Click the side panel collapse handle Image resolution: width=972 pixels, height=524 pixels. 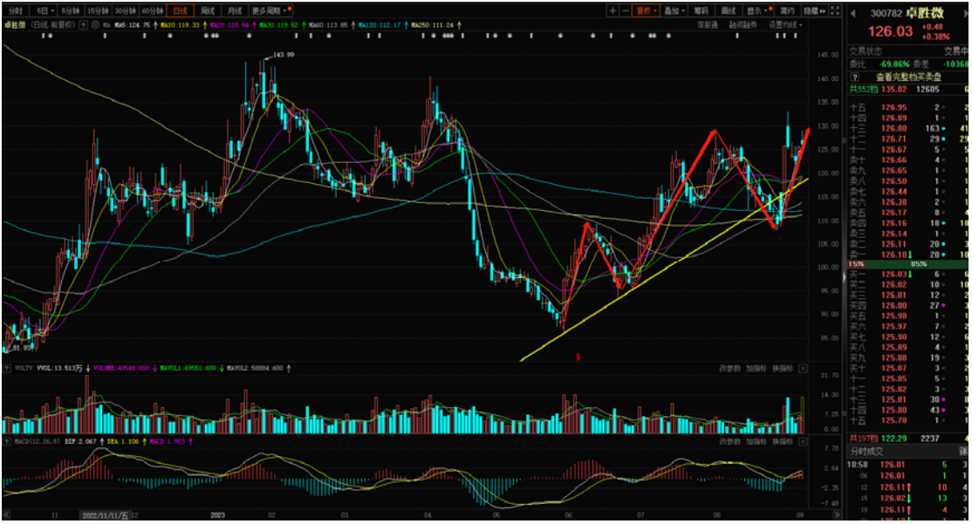click(x=844, y=277)
